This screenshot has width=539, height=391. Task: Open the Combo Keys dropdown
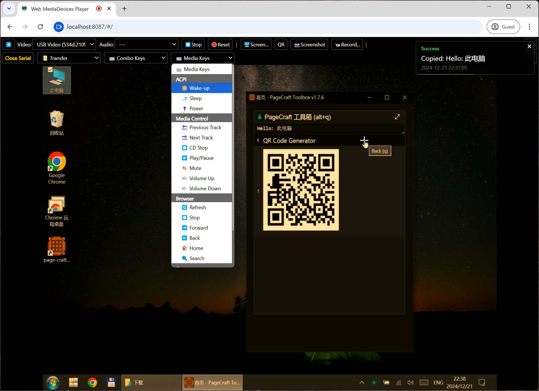(136, 58)
